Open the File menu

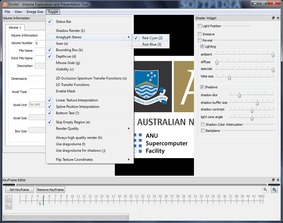point(7,12)
